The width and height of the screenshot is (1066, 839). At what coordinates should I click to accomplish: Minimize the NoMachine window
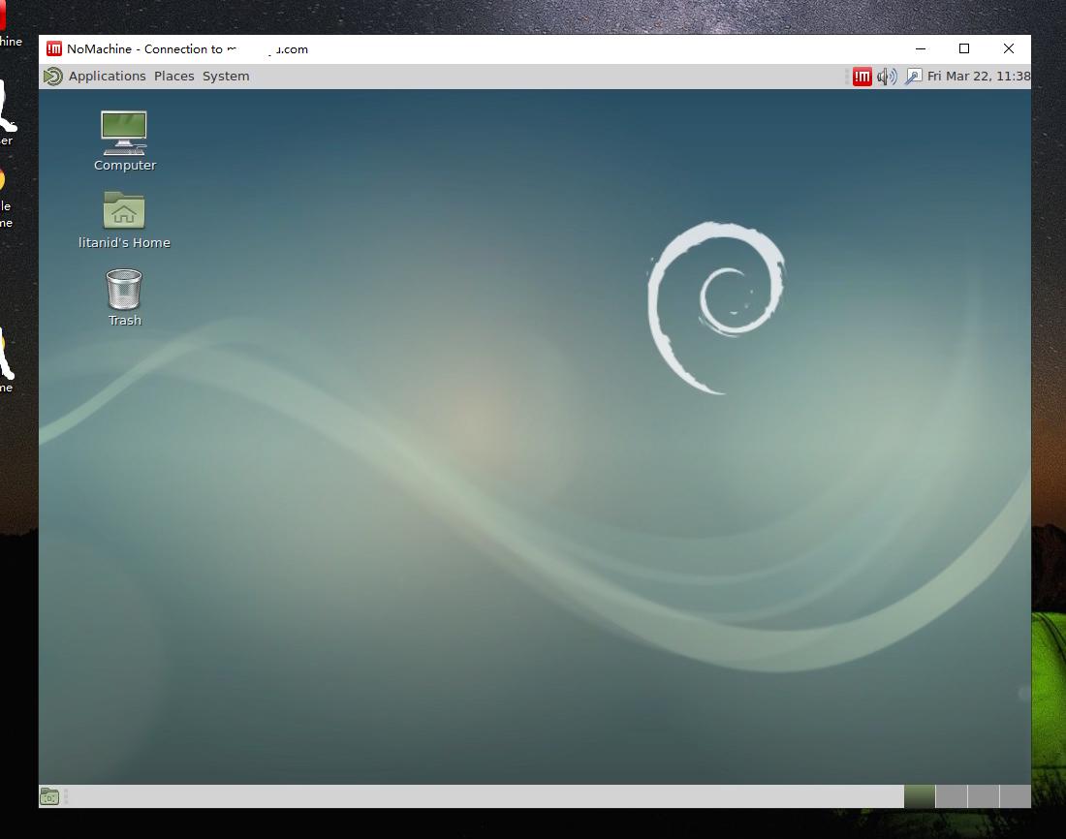coord(920,49)
